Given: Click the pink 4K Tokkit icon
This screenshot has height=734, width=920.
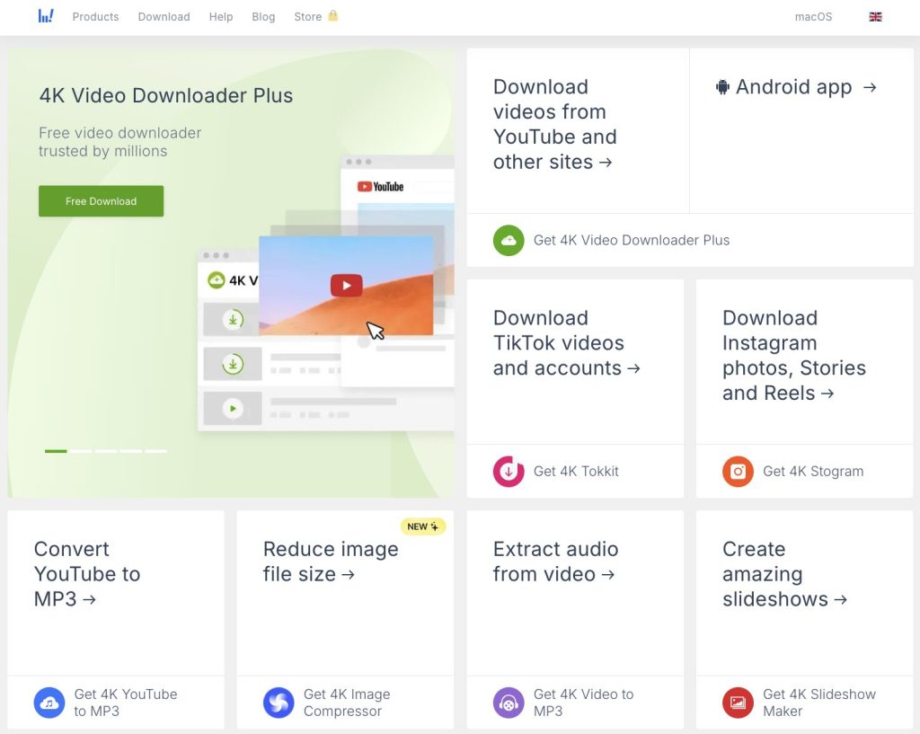Looking at the screenshot, I should point(509,471).
